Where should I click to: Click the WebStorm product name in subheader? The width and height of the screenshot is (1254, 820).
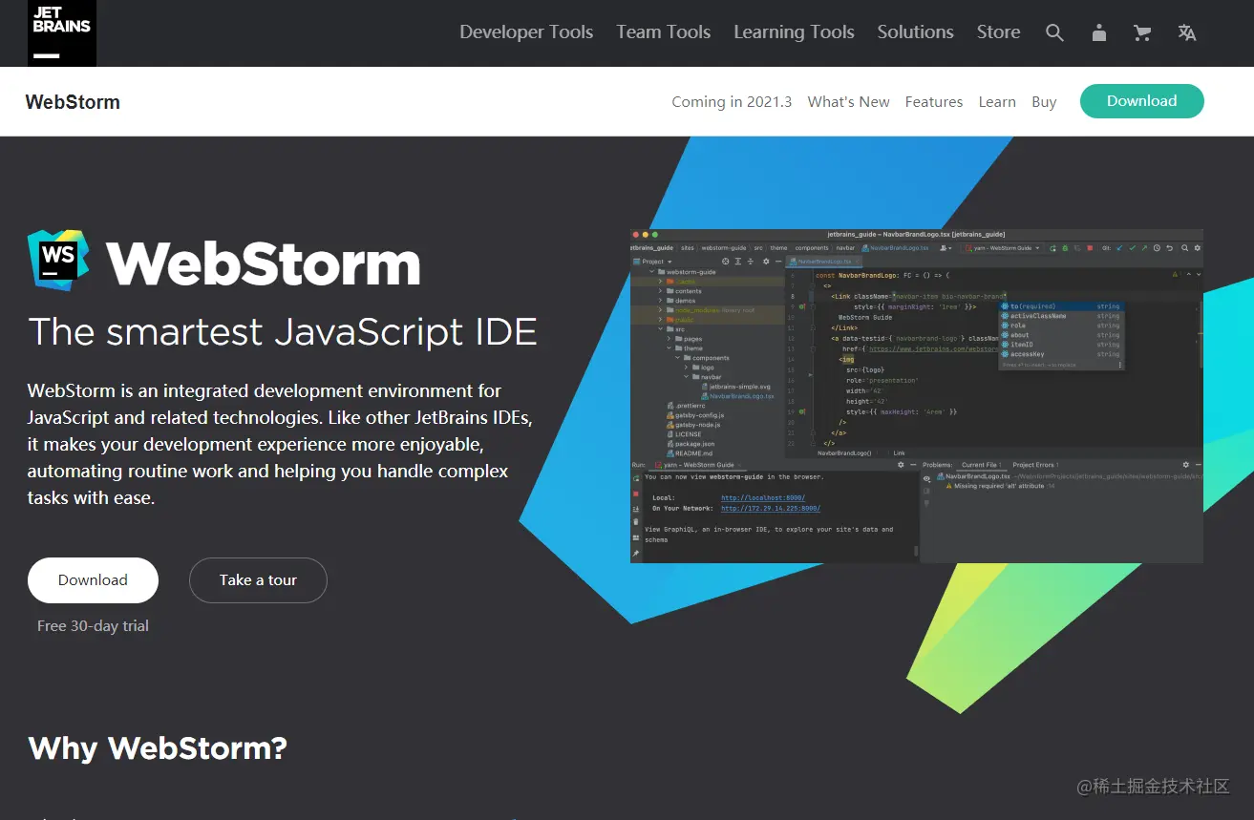[x=73, y=102]
